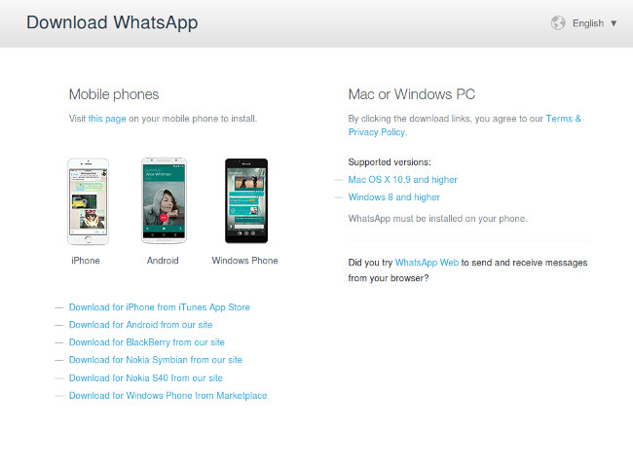Download for Nokia Symbian from our site
This screenshot has height=463, width=633.
tap(156, 360)
